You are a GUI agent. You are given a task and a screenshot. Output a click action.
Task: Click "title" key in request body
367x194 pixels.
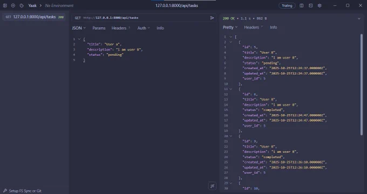click(93, 44)
